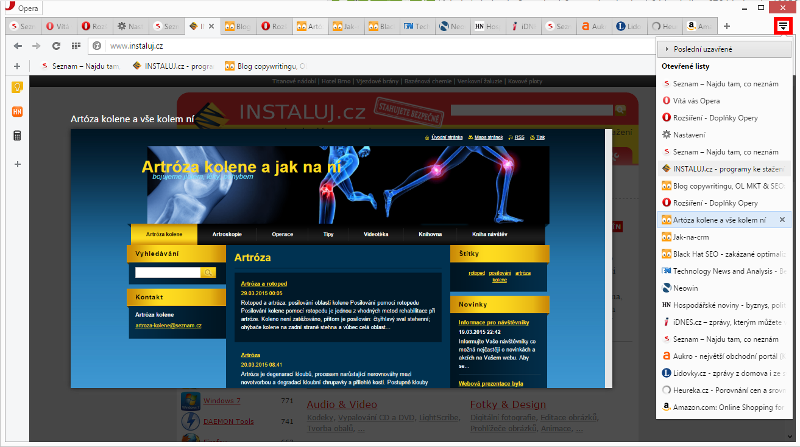
Task: Open the HN Hos tab in tab strip
Action: (489, 26)
